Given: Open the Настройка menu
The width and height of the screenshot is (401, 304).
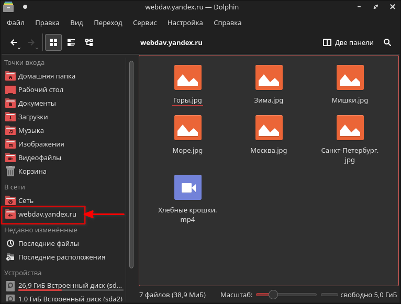Looking at the screenshot, I should (x=185, y=23).
